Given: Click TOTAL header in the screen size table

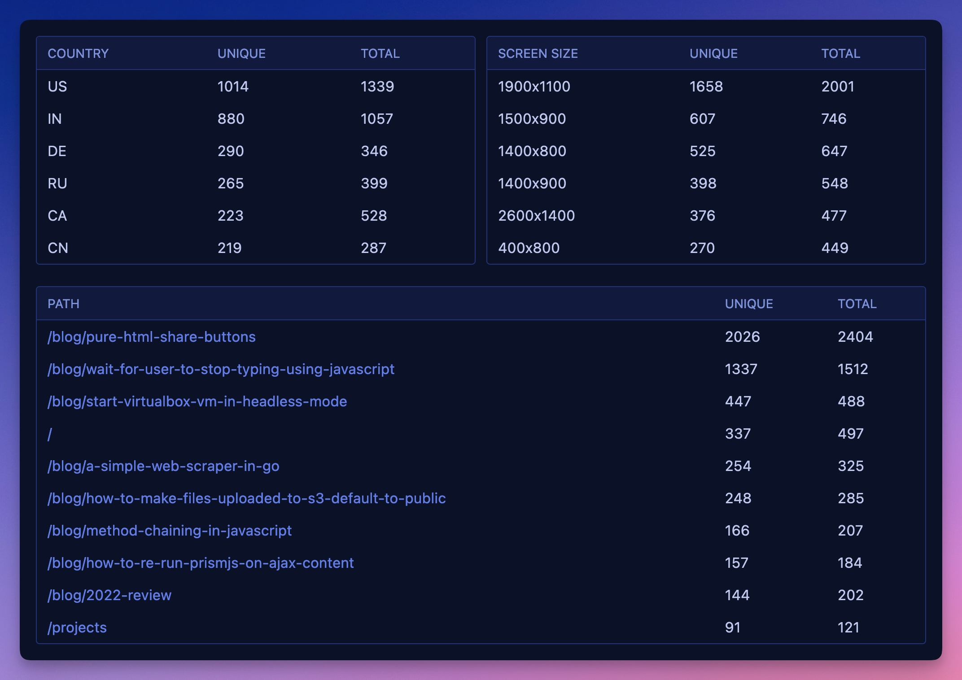Looking at the screenshot, I should (840, 53).
